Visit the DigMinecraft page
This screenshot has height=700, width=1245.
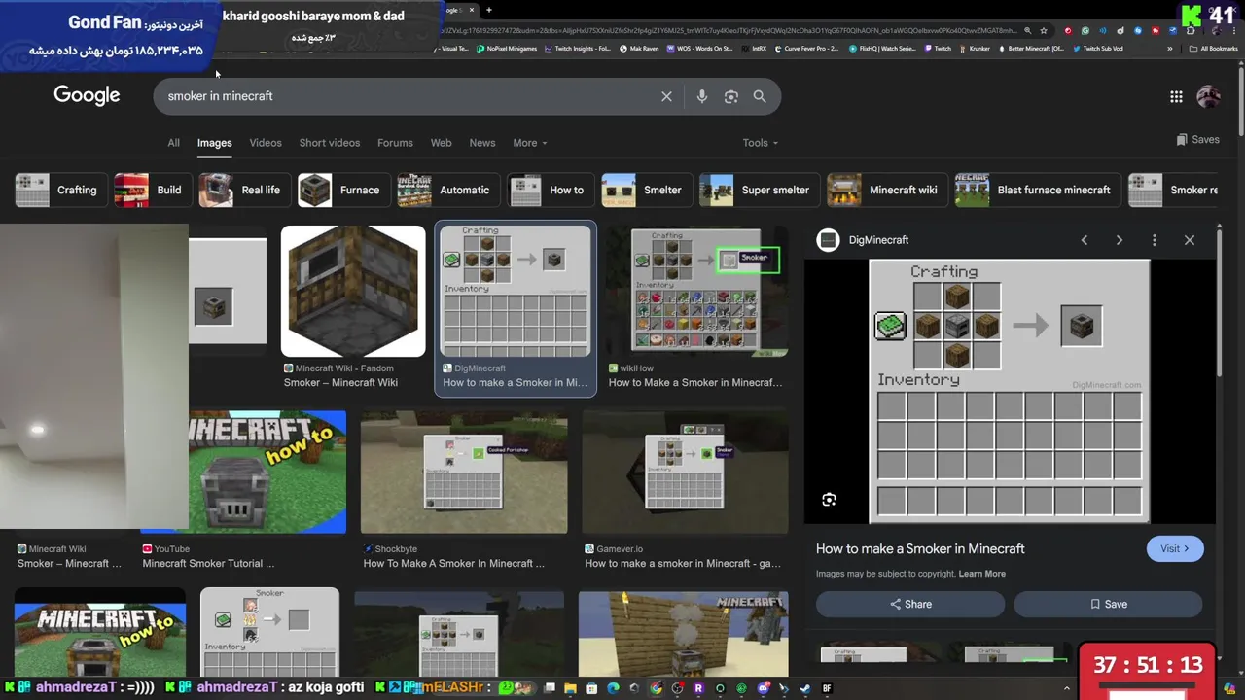(x=1175, y=548)
